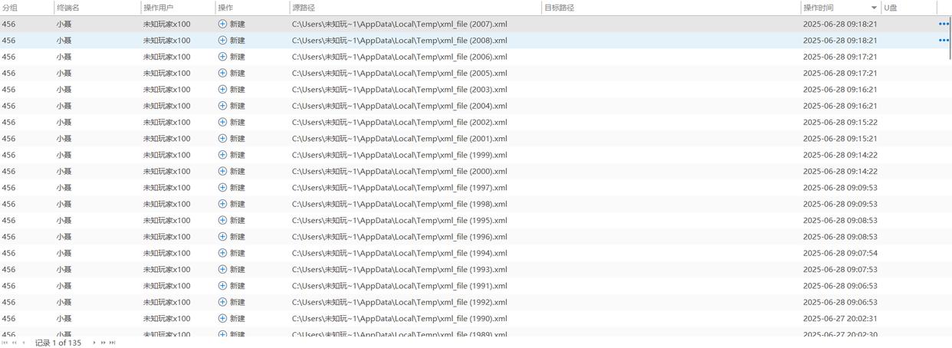Click 小聂 in the xml_file (1996) row
This screenshot has width=952, height=348.
(x=64, y=236)
